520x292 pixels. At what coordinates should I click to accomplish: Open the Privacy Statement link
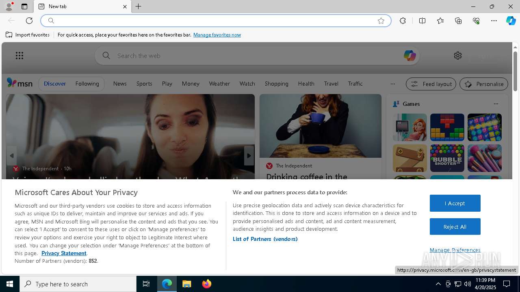(x=64, y=253)
